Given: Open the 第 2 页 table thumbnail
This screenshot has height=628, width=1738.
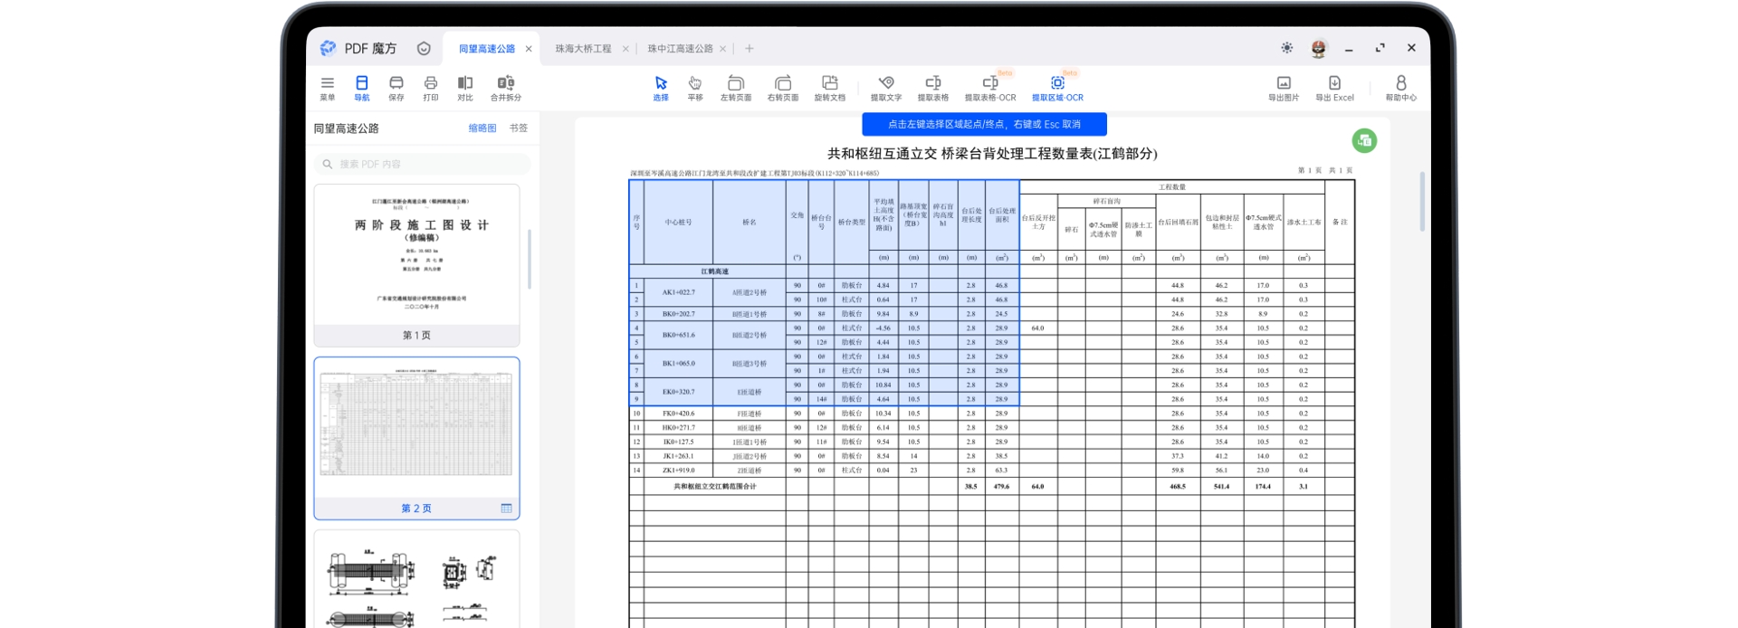Looking at the screenshot, I should [x=417, y=438].
